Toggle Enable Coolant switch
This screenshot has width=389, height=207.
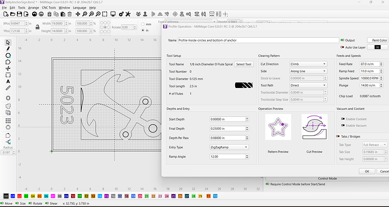[343, 119]
